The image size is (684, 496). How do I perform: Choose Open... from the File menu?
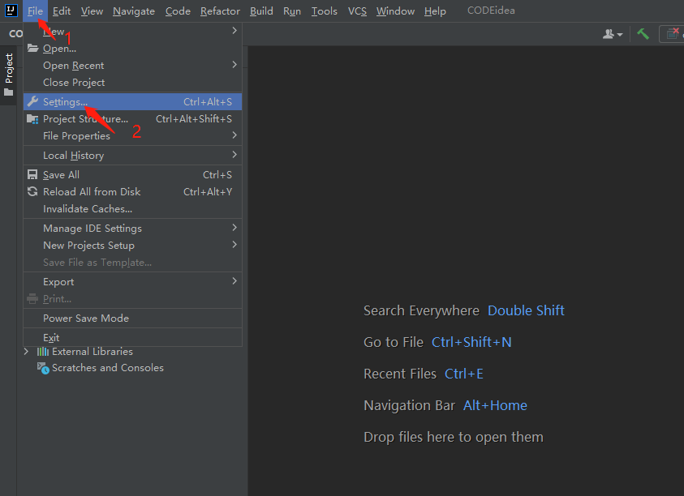[132, 48]
